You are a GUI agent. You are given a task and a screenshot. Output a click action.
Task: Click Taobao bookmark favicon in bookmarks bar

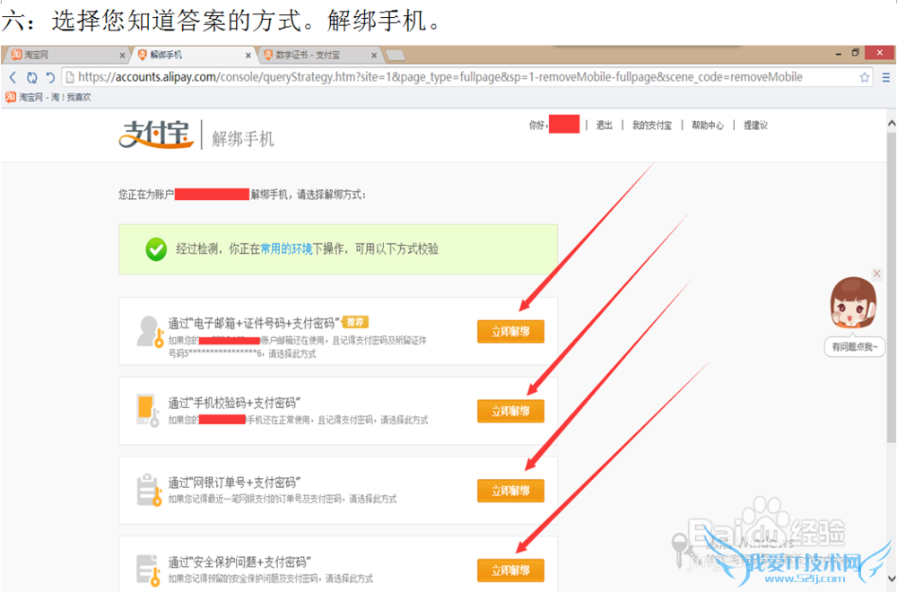coord(11,97)
